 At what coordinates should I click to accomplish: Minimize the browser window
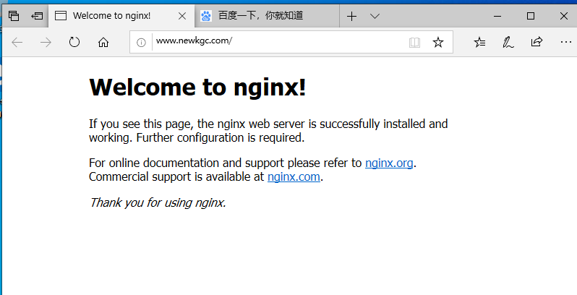(x=497, y=16)
